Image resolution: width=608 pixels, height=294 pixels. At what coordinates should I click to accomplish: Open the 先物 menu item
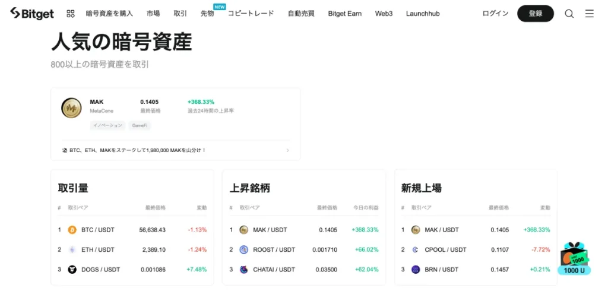coord(207,14)
